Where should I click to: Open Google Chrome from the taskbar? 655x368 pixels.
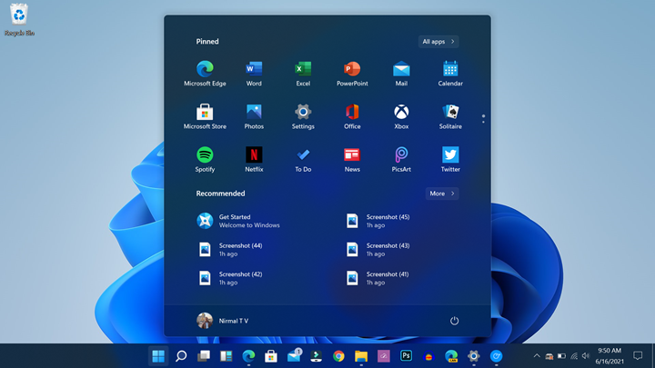point(338,356)
